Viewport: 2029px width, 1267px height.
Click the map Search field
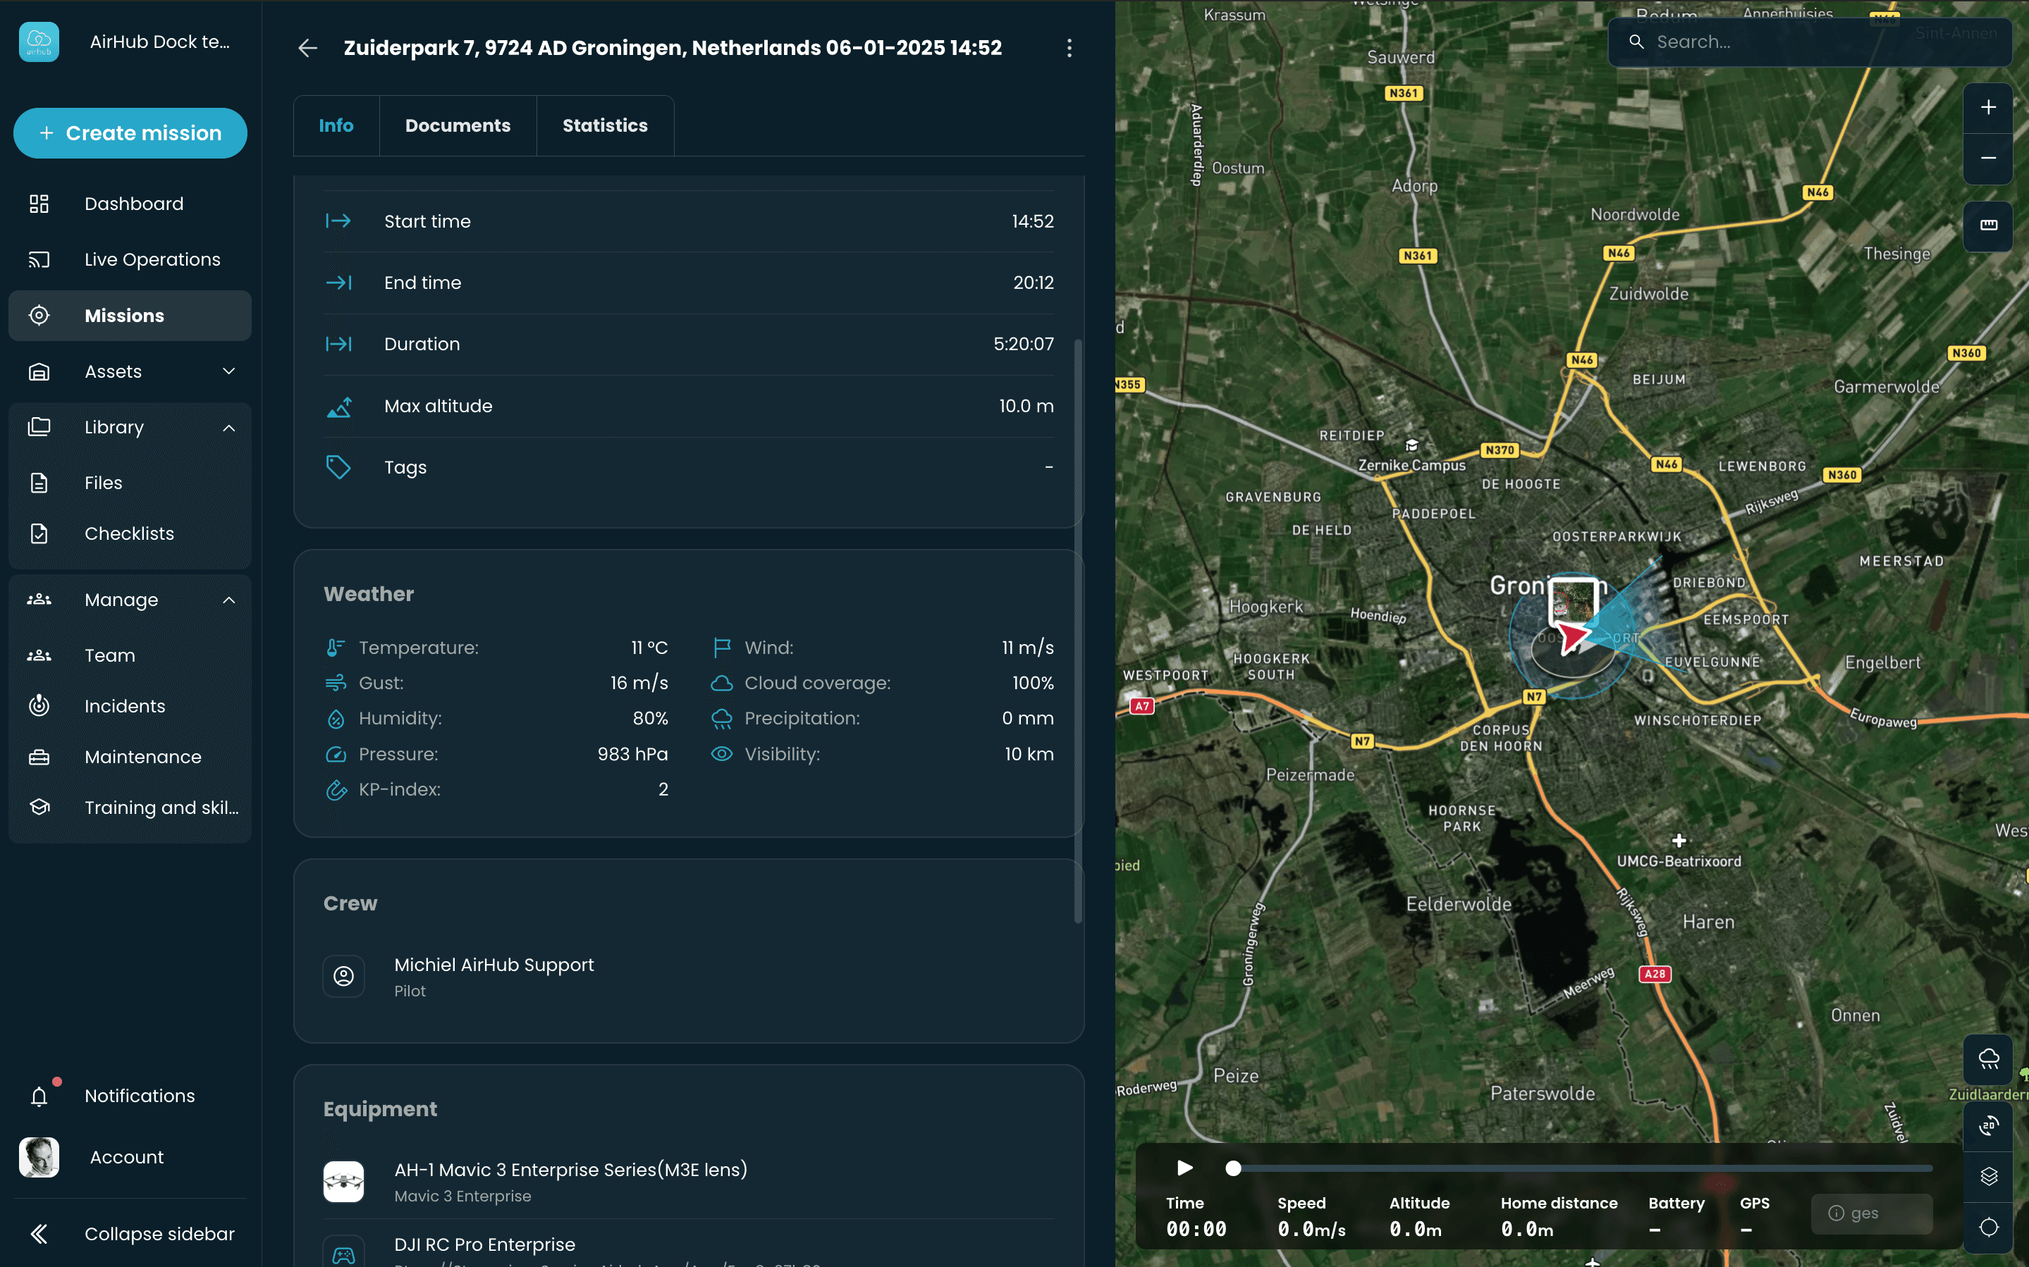pyautogui.click(x=1810, y=42)
